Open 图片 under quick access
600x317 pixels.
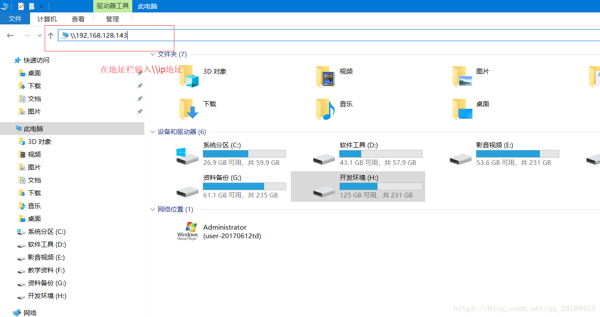[34, 111]
